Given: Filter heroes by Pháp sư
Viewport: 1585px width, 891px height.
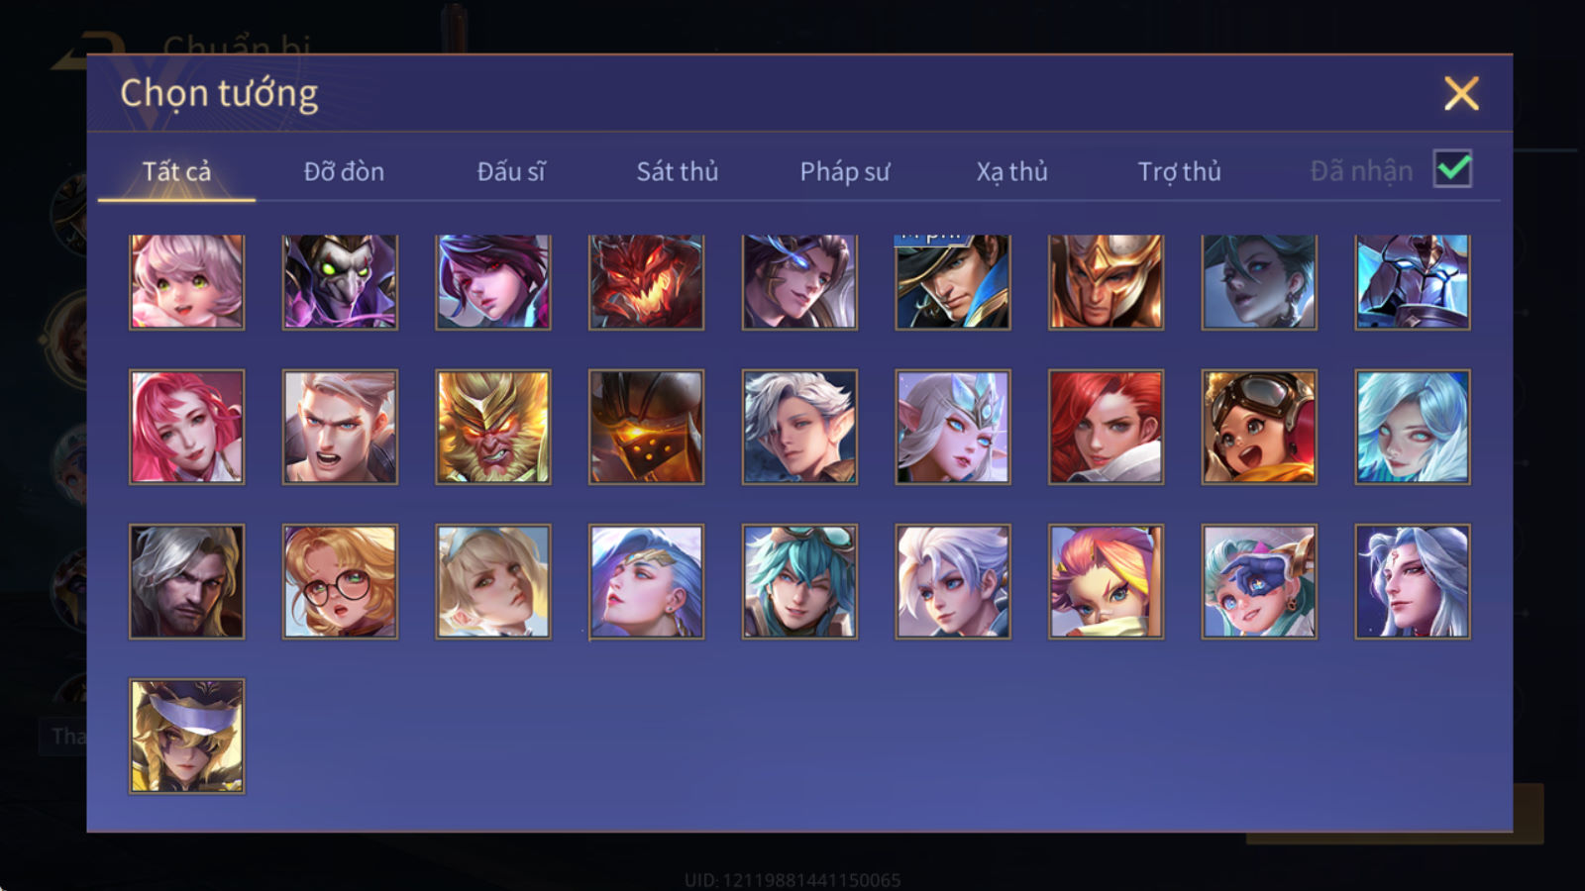Looking at the screenshot, I should coord(844,171).
